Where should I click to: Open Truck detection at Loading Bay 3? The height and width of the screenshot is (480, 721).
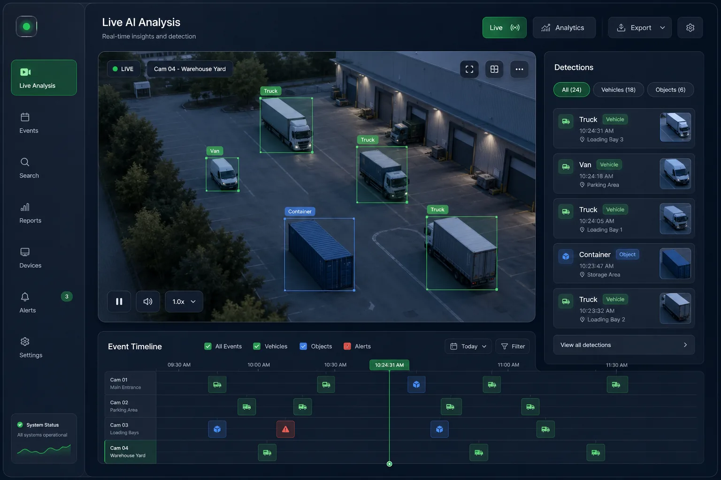tap(624, 128)
